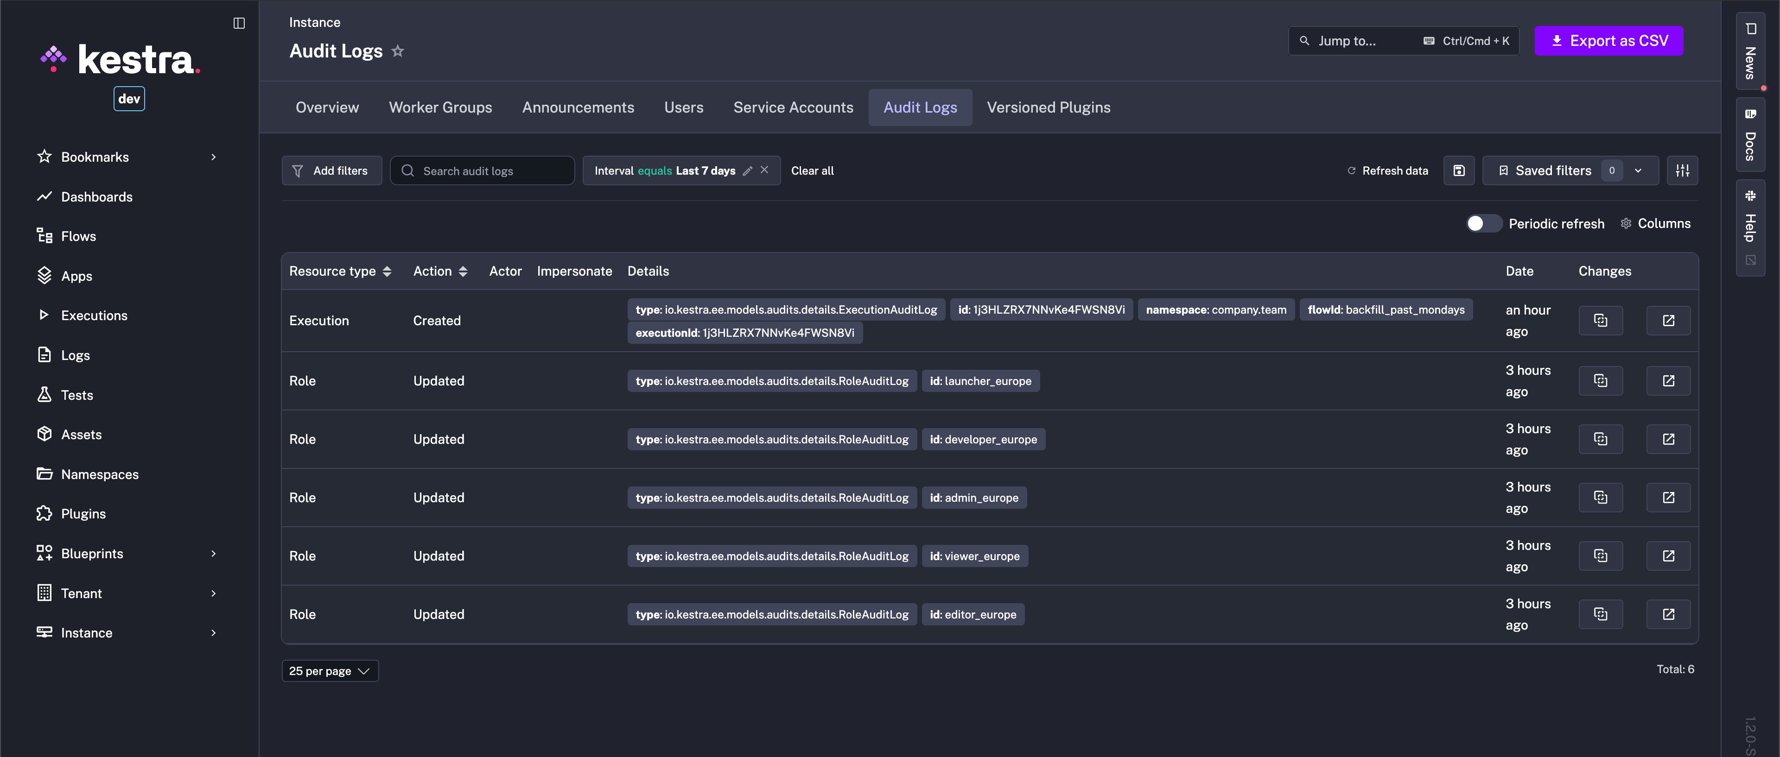Open Slack Help
The image size is (1780, 757).
pos(1750,221)
